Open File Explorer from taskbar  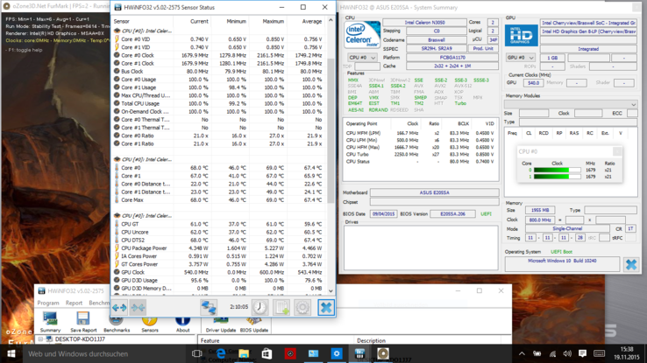[244, 353]
